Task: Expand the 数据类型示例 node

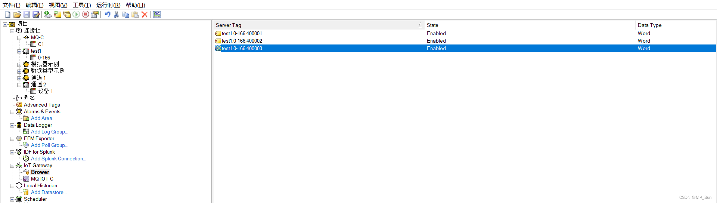Action: (19, 71)
